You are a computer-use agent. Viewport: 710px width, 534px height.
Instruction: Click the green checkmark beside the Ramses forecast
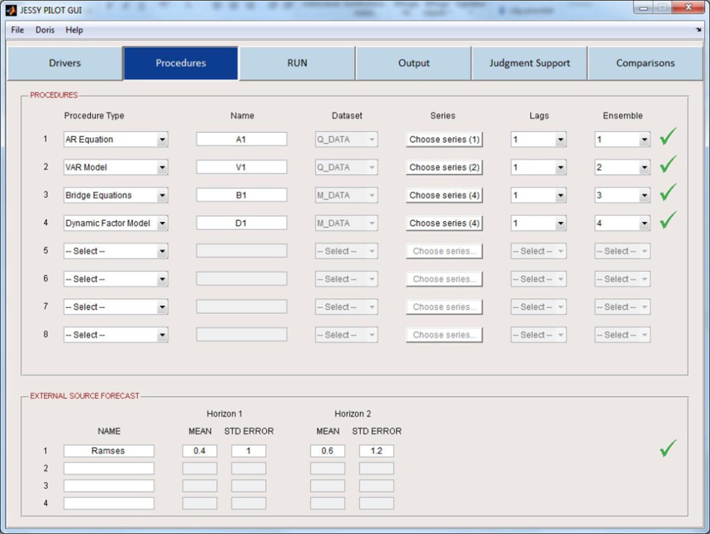(x=668, y=448)
